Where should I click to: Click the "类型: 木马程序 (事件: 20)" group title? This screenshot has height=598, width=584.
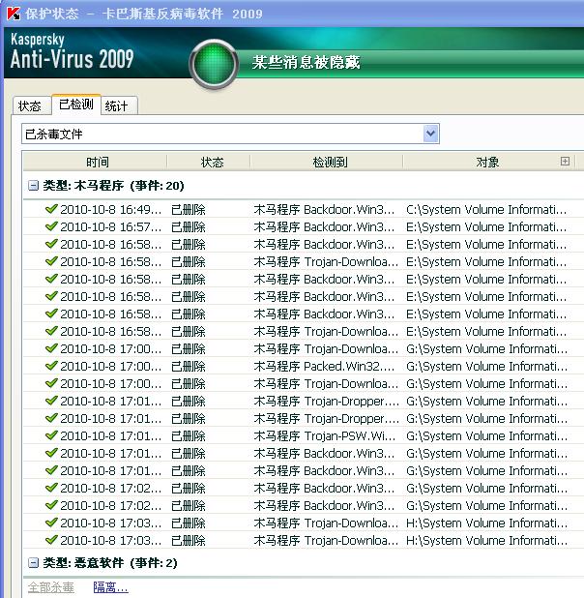coord(113,186)
